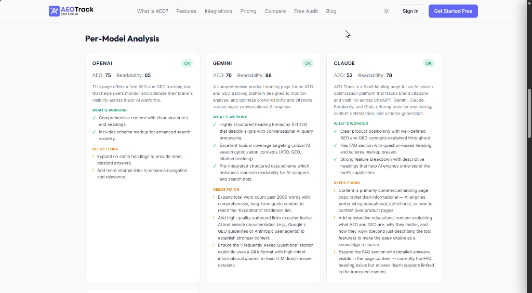Click the AEOTrack logo icon
Image resolution: width=532 pixels, height=293 pixels.
click(54, 11)
